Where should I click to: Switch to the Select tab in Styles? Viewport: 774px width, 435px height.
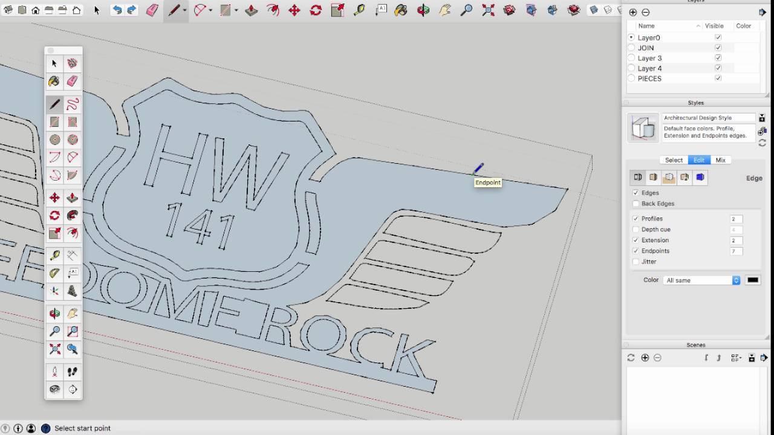[x=674, y=160]
